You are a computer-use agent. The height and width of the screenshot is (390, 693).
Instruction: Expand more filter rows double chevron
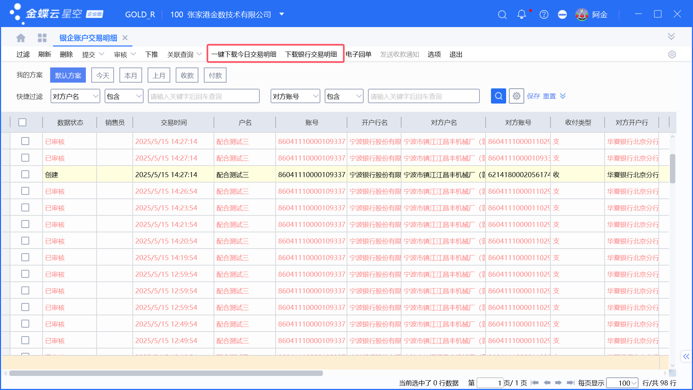563,96
